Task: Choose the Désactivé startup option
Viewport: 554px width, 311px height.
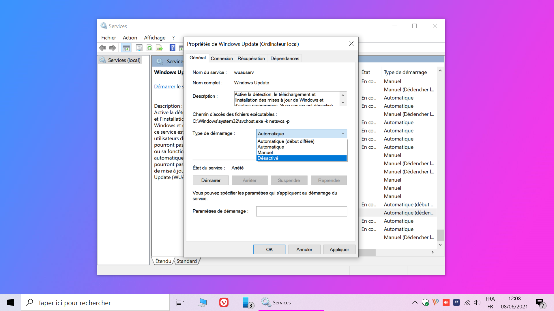Action: pos(302,158)
